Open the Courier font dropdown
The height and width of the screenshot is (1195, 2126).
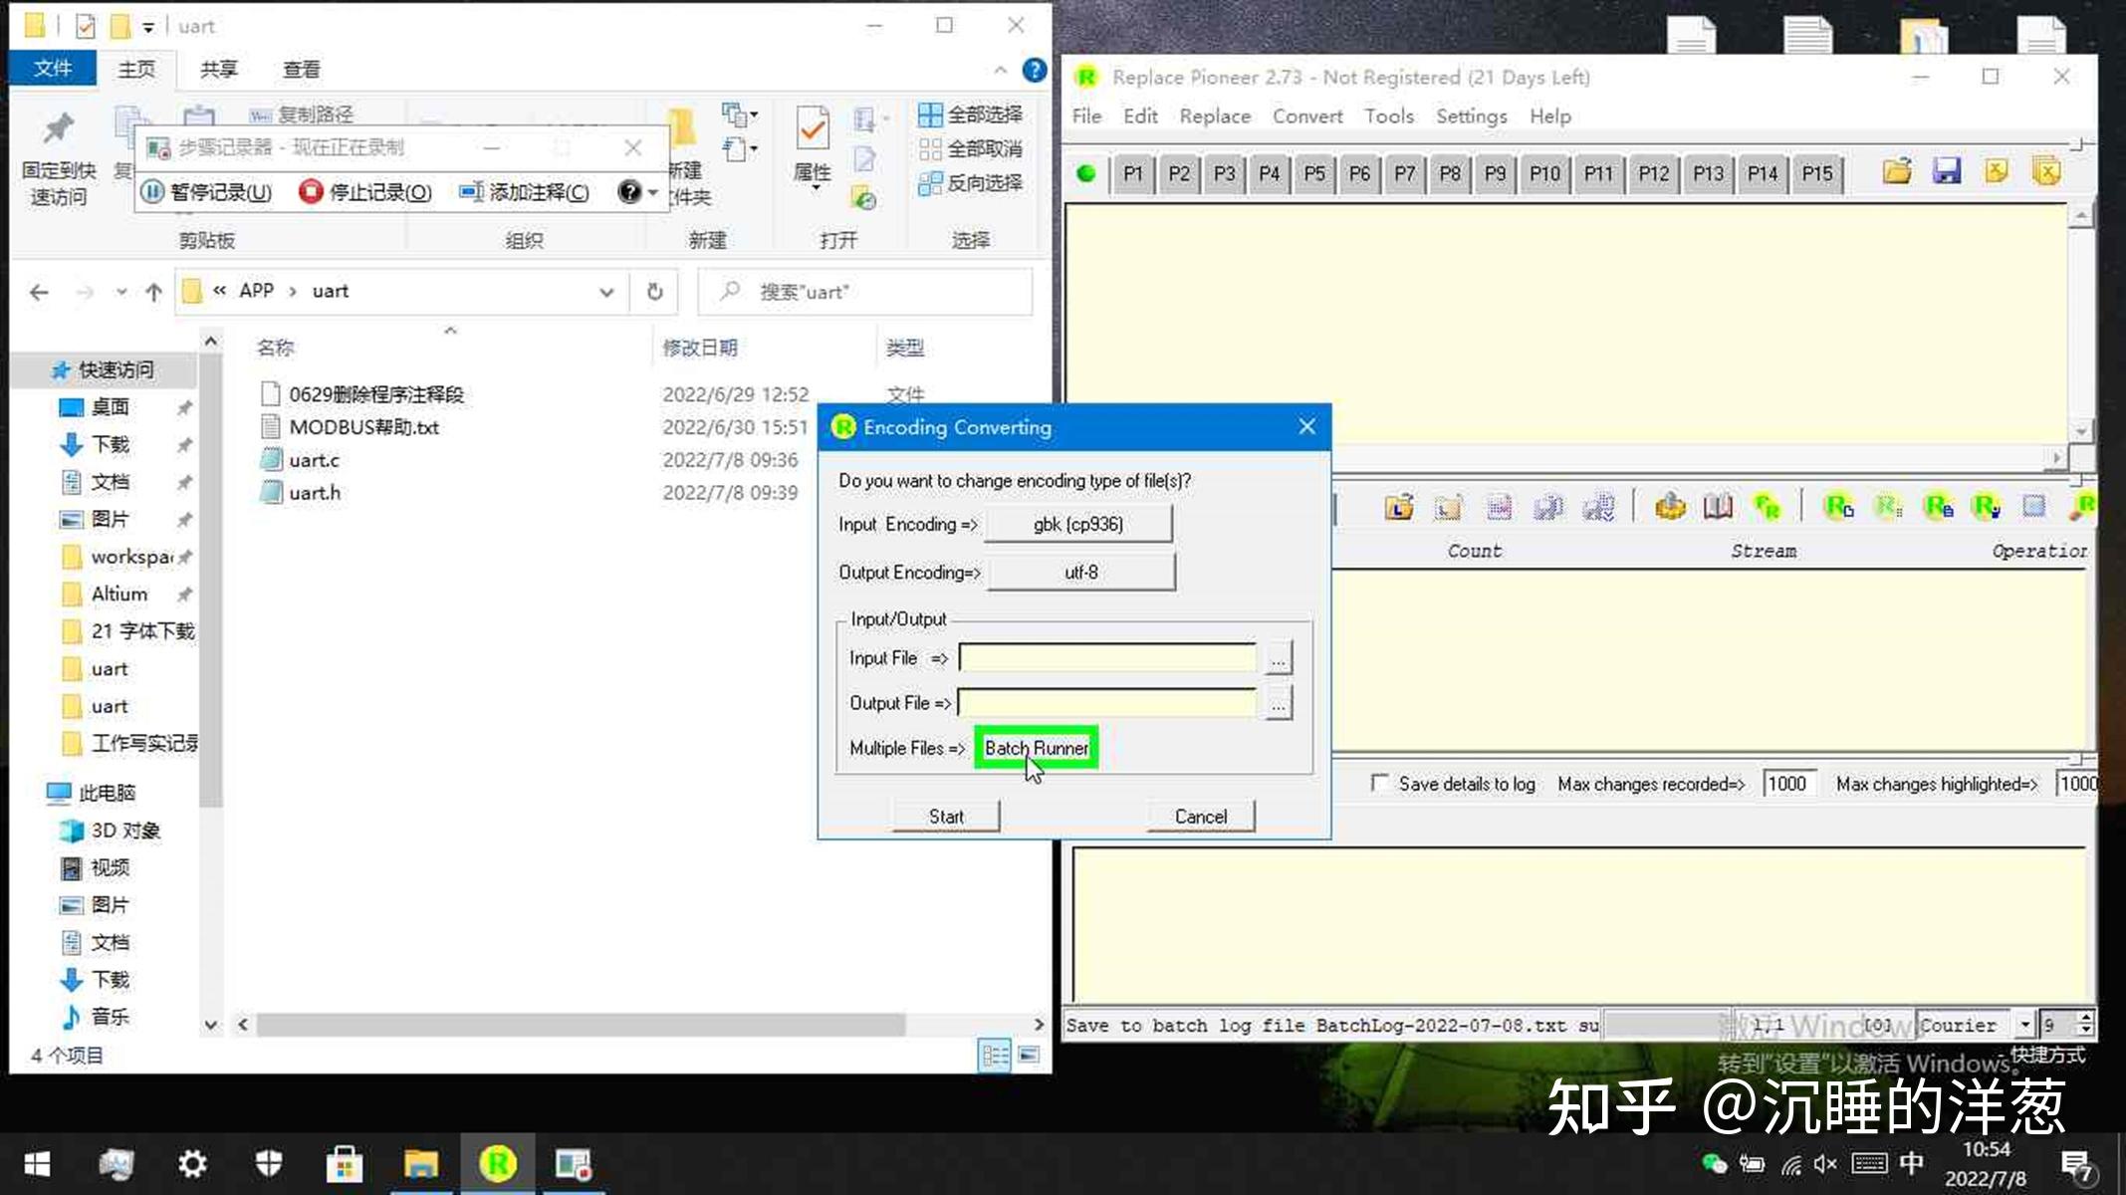pos(2024,1025)
